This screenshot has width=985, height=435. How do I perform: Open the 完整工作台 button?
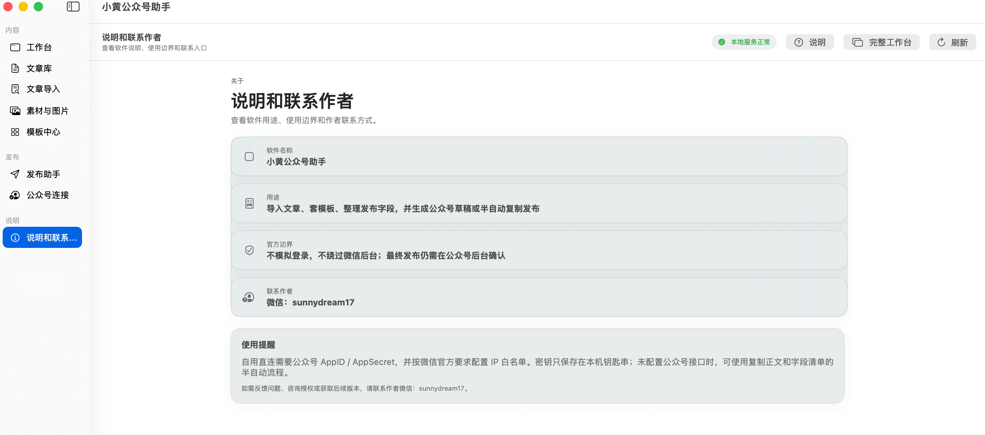881,42
